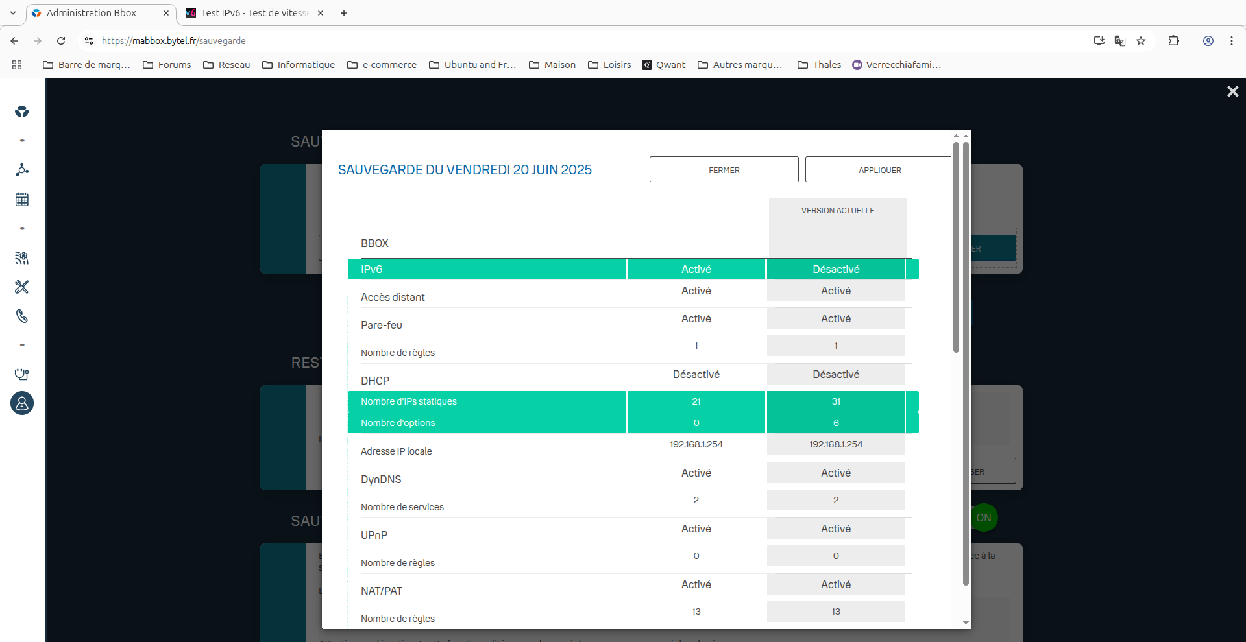Open the network topology sidebar icon
Viewport: 1246px width, 642px height.
click(x=22, y=170)
